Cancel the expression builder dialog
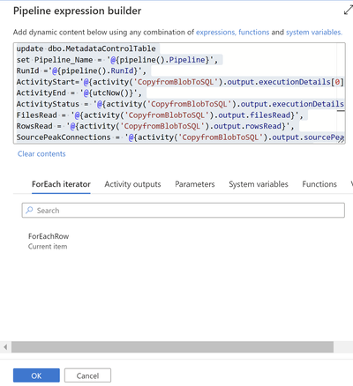Viewport: 353px width, 386px height. (x=87, y=375)
